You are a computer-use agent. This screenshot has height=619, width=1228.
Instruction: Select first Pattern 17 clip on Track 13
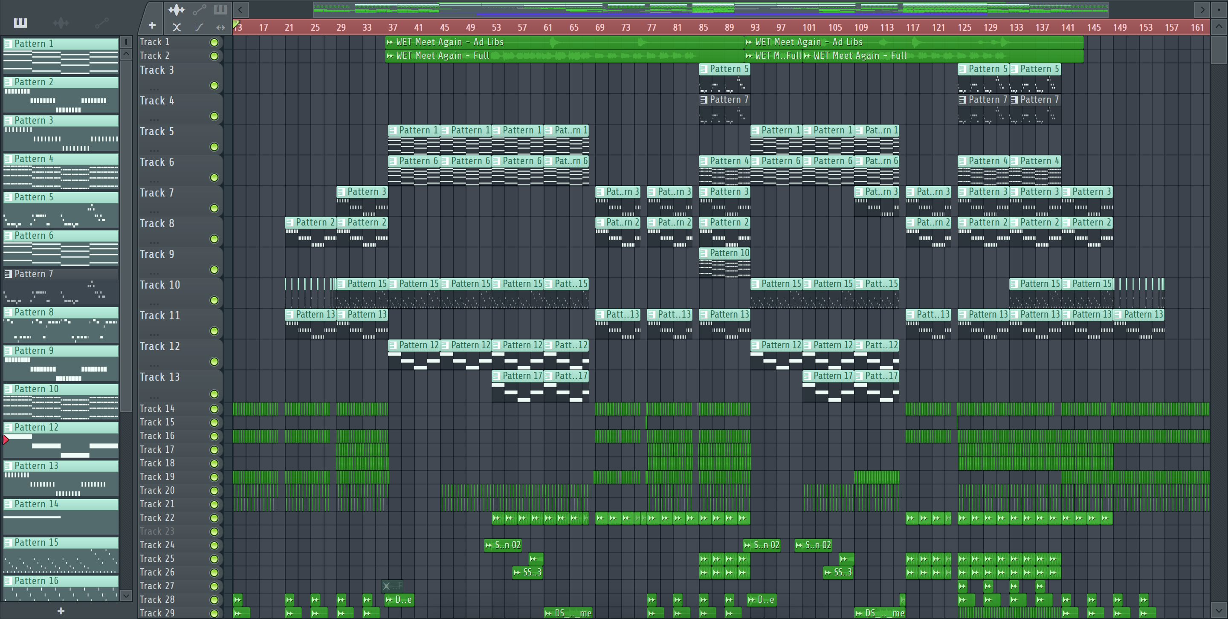[517, 387]
